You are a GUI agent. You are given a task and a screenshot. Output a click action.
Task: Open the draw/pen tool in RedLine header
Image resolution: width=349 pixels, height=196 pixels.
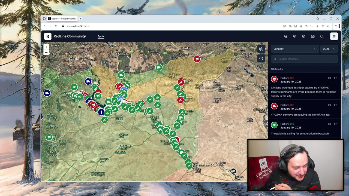(285, 36)
